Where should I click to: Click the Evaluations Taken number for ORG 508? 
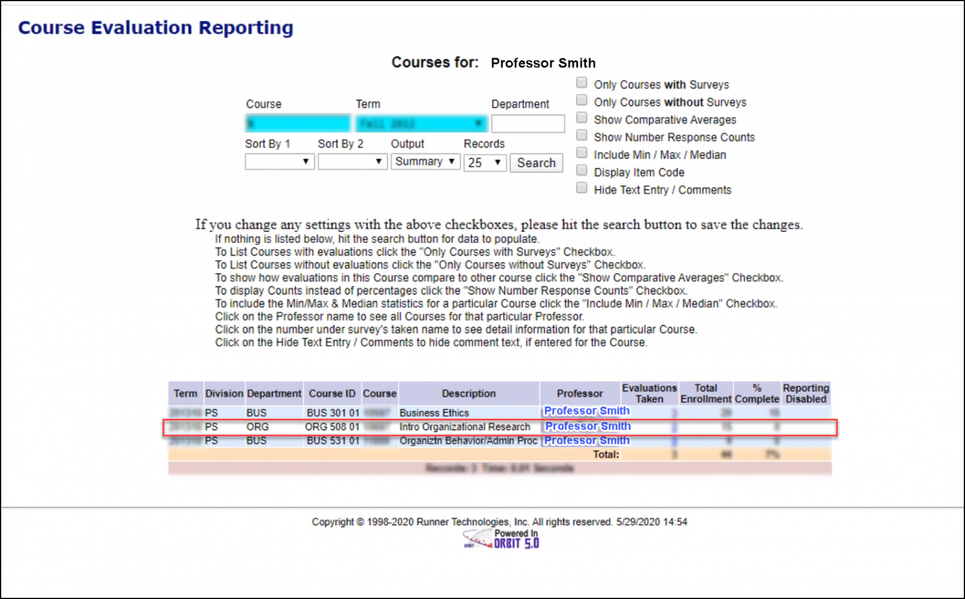[674, 426]
